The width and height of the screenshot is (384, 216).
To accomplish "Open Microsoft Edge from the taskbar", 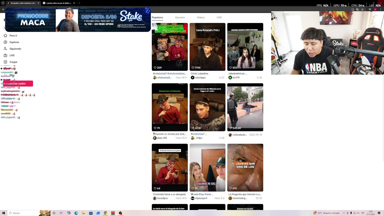I will click(76, 213).
